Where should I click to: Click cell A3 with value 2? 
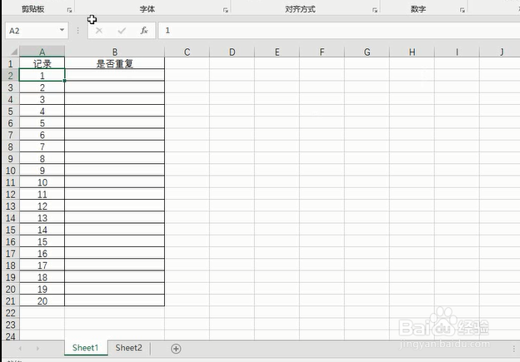pos(42,87)
